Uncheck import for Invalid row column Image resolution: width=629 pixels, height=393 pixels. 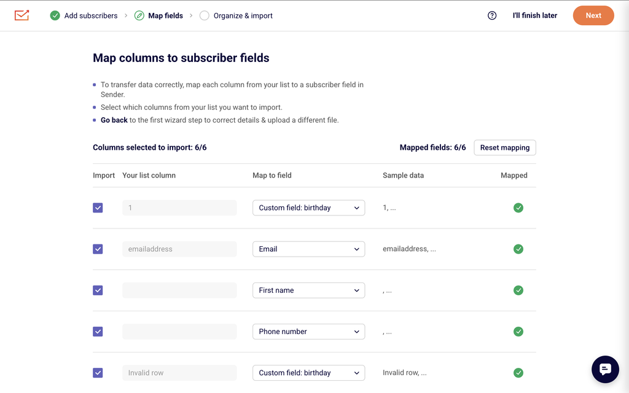click(x=98, y=373)
